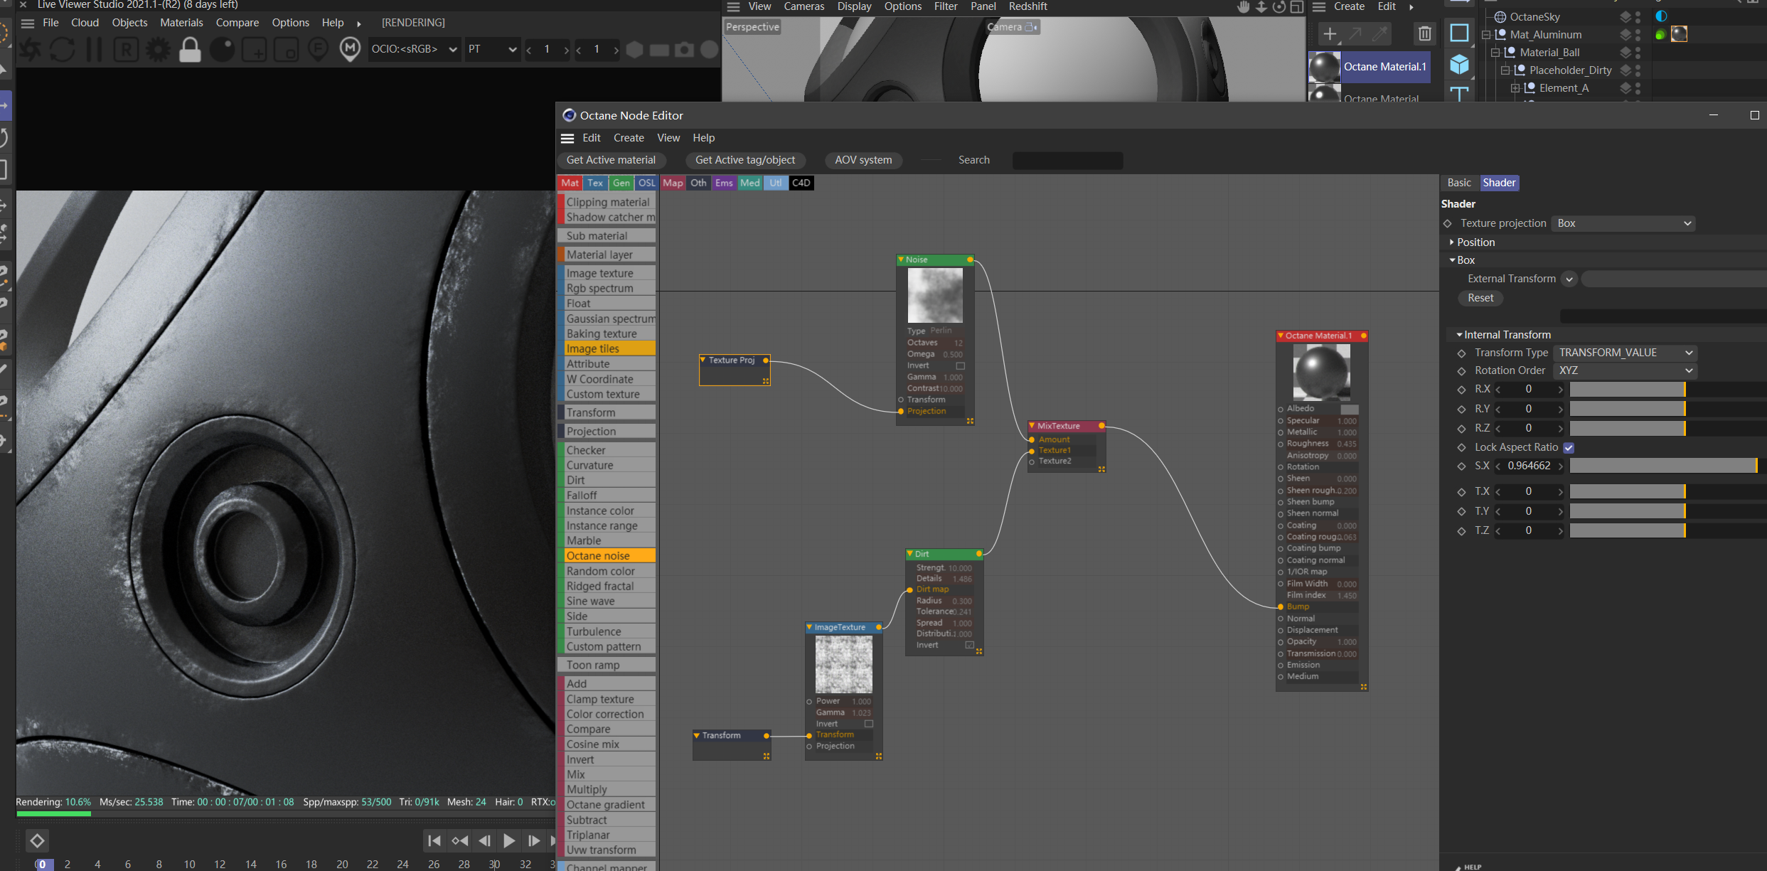Screen dimensions: 1767x871
Task: Collapse the Internal Transform section
Action: tap(1459, 335)
